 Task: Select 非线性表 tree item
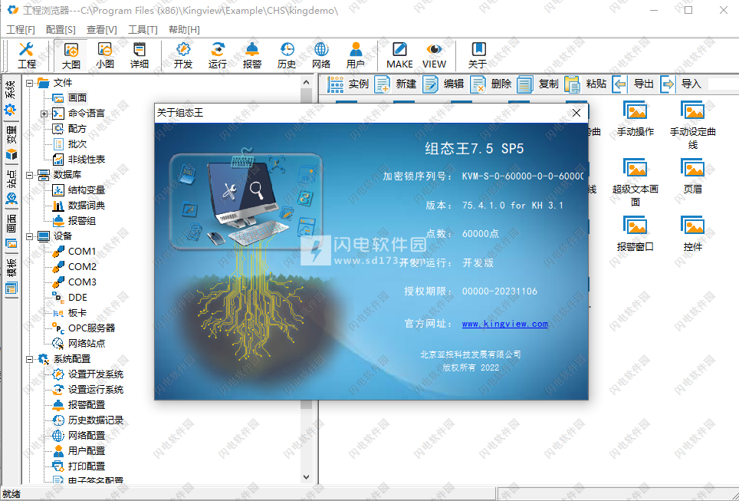[87, 160]
